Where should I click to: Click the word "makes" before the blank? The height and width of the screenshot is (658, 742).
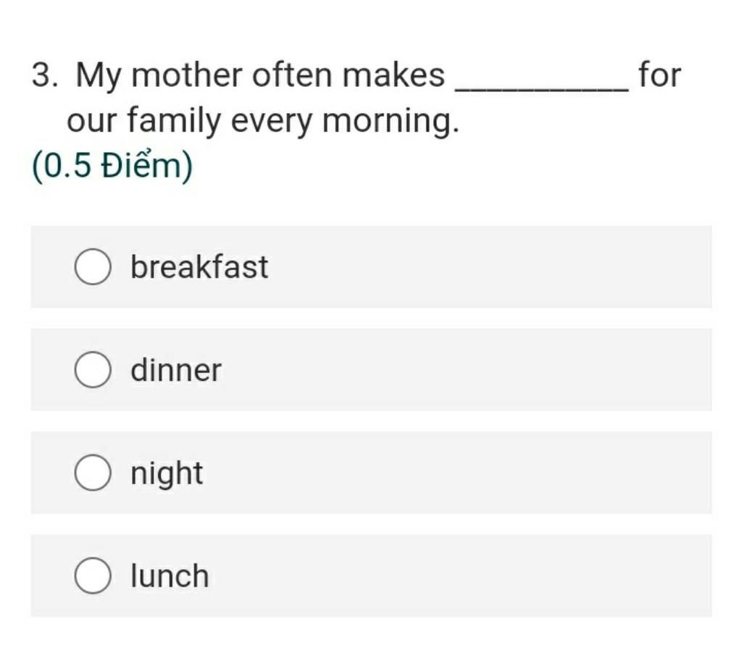pos(393,75)
